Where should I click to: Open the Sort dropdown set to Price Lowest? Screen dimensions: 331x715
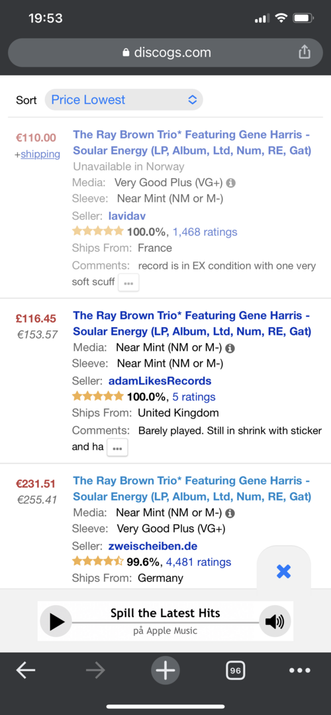(x=124, y=100)
